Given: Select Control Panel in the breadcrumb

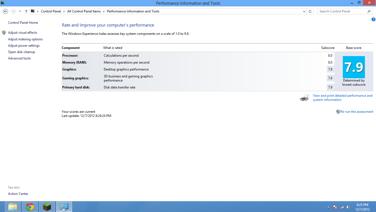Looking at the screenshot, I should 51,11.
